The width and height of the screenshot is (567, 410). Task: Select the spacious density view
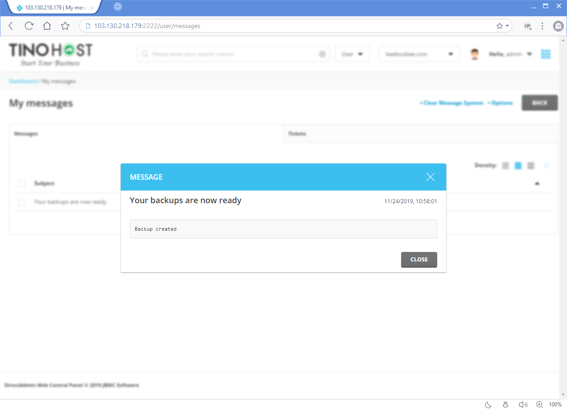coord(530,165)
